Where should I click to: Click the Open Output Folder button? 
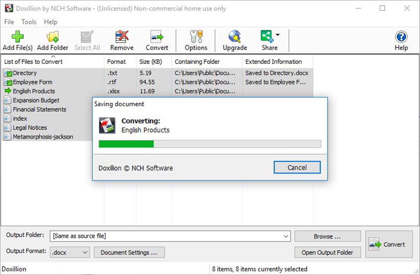[327, 252]
